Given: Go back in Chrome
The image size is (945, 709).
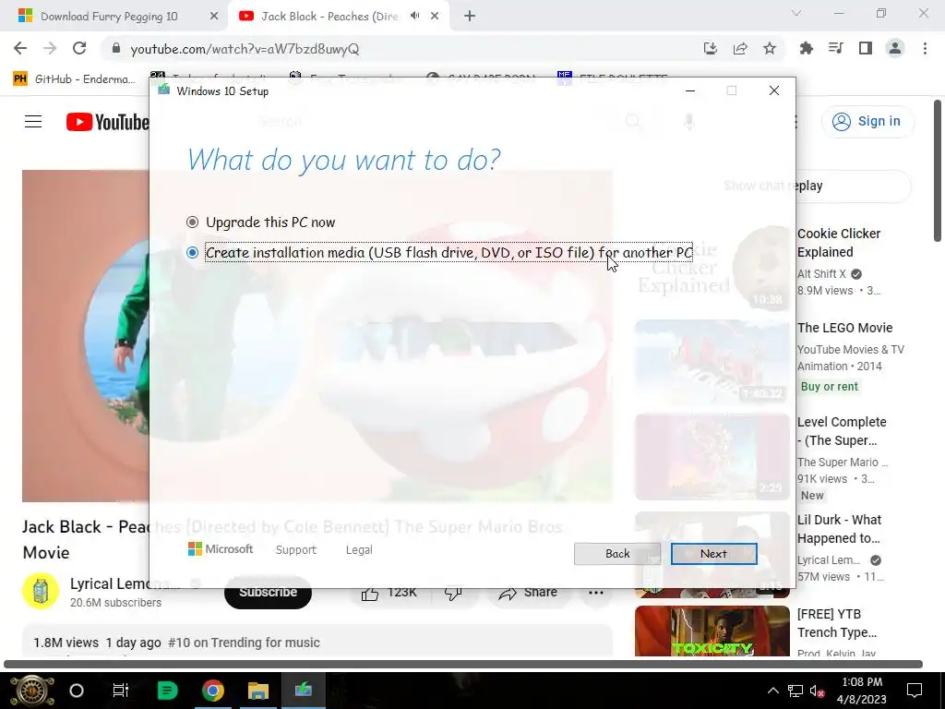Looking at the screenshot, I should (x=20, y=48).
